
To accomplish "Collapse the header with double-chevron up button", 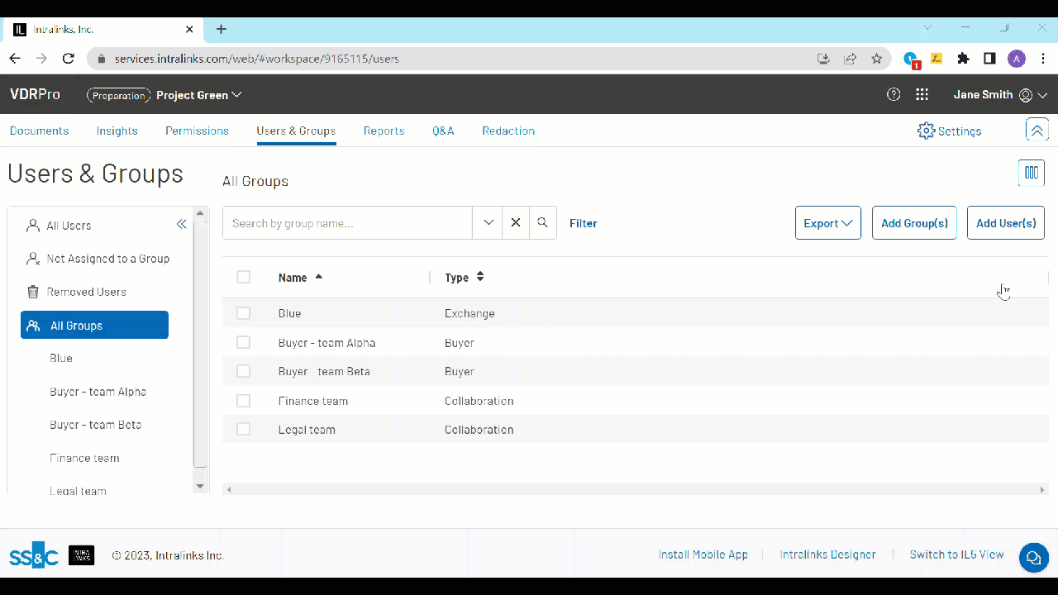I will point(1037,130).
